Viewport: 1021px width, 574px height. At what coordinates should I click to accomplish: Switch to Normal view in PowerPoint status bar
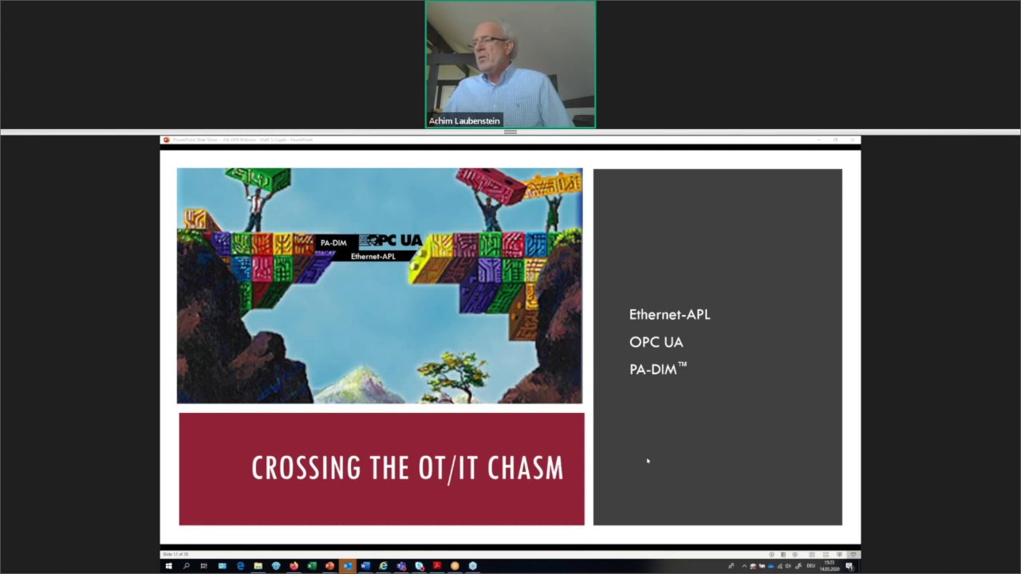[x=812, y=554]
